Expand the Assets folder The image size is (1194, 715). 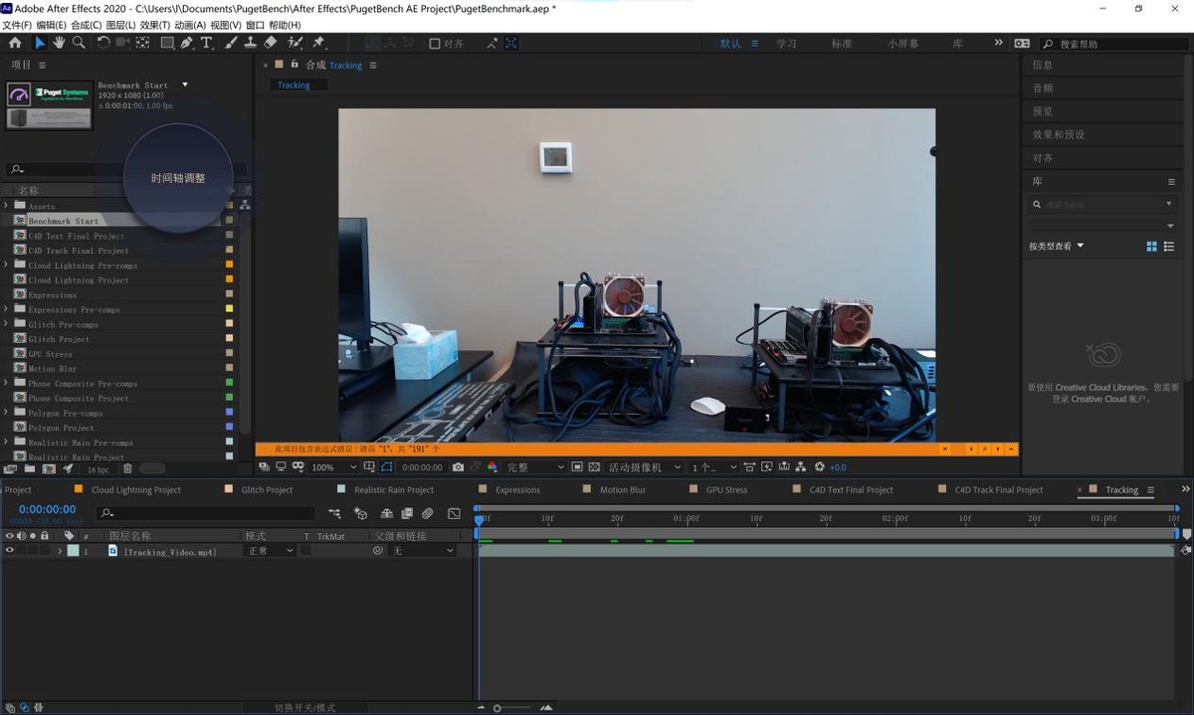6,206
